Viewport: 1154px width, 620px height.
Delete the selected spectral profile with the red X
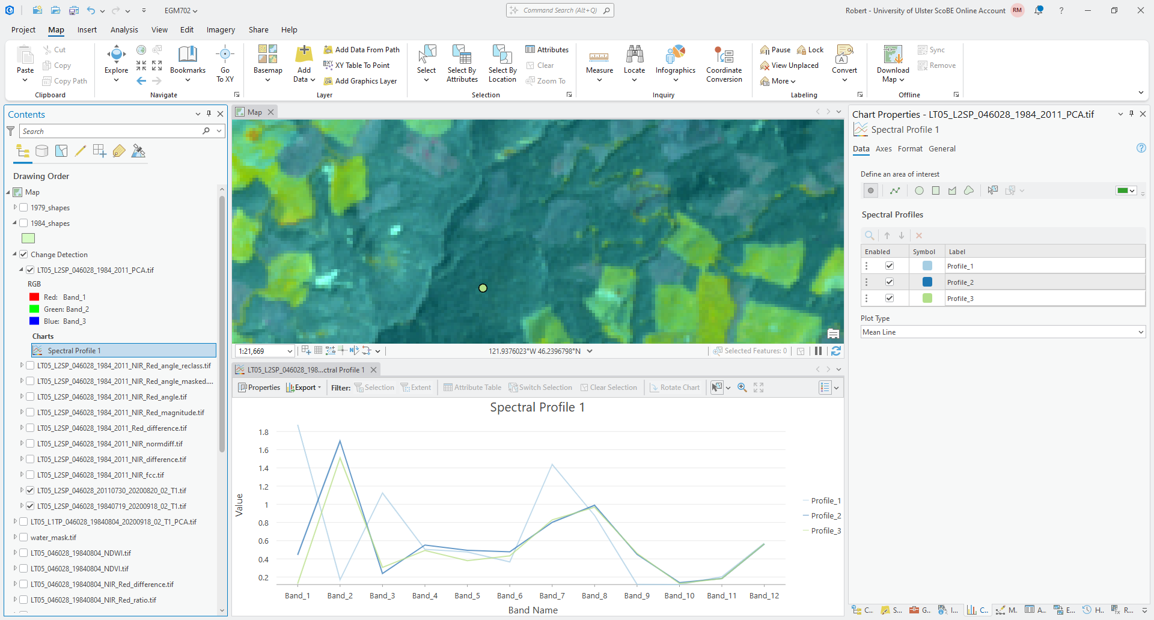(x=919, y=236)
